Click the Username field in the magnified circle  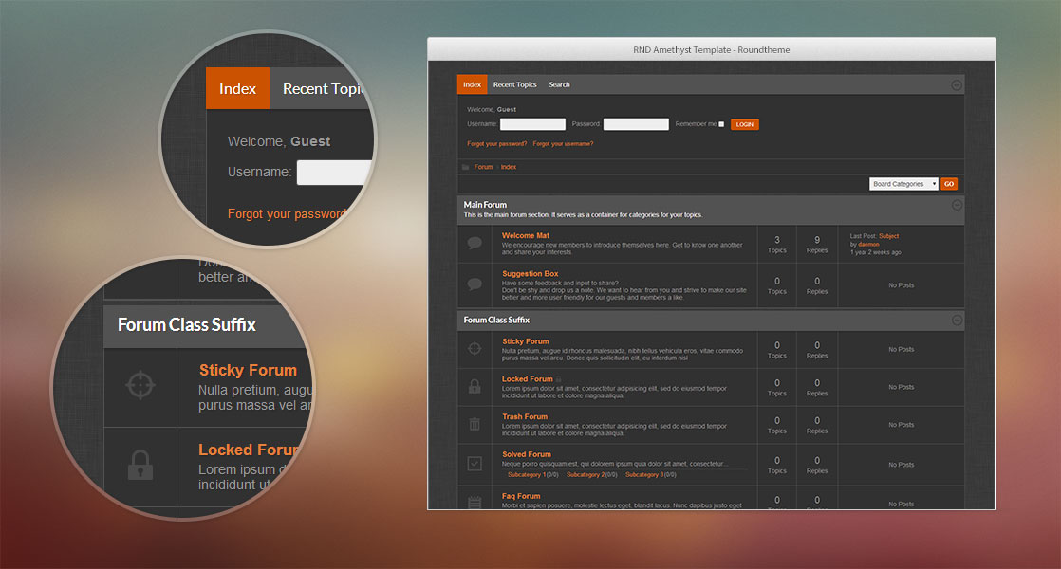[335, 173]
